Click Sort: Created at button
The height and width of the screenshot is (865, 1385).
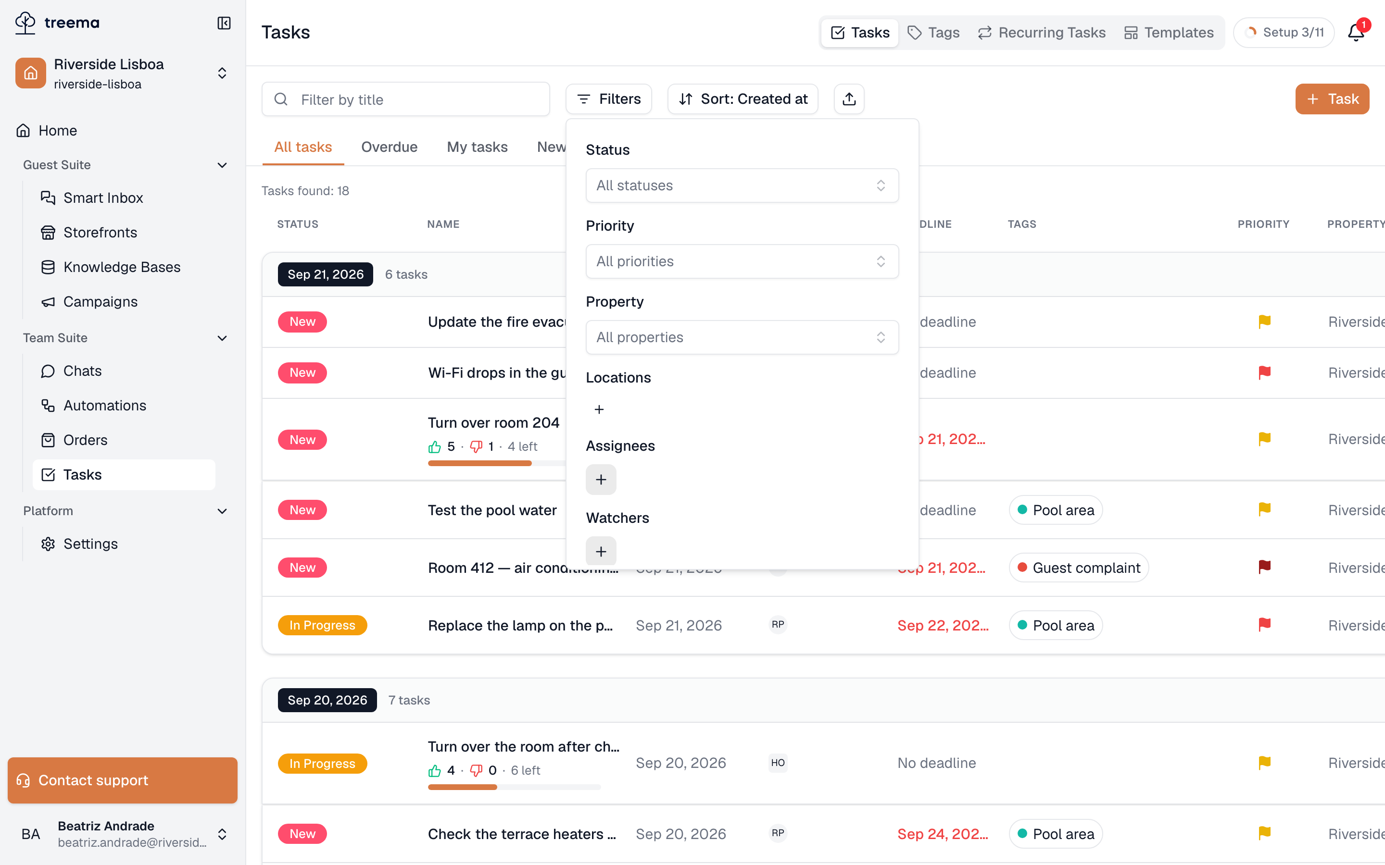743,99
